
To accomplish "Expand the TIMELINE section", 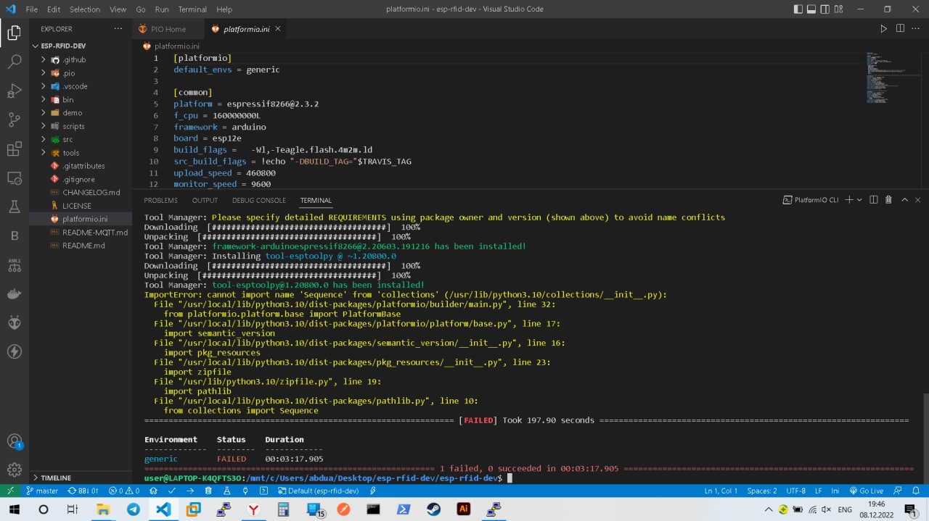I will tap(56, 478).
